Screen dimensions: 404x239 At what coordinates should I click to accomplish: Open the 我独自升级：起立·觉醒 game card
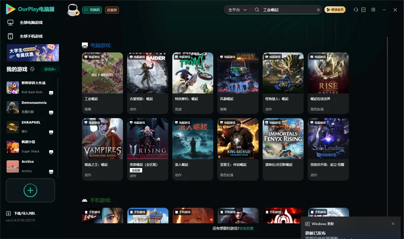[x=328, y=149]
